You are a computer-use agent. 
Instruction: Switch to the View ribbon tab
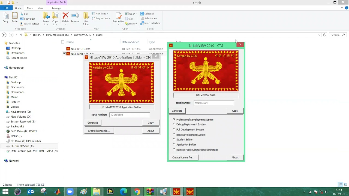click(x=40, y=8)
